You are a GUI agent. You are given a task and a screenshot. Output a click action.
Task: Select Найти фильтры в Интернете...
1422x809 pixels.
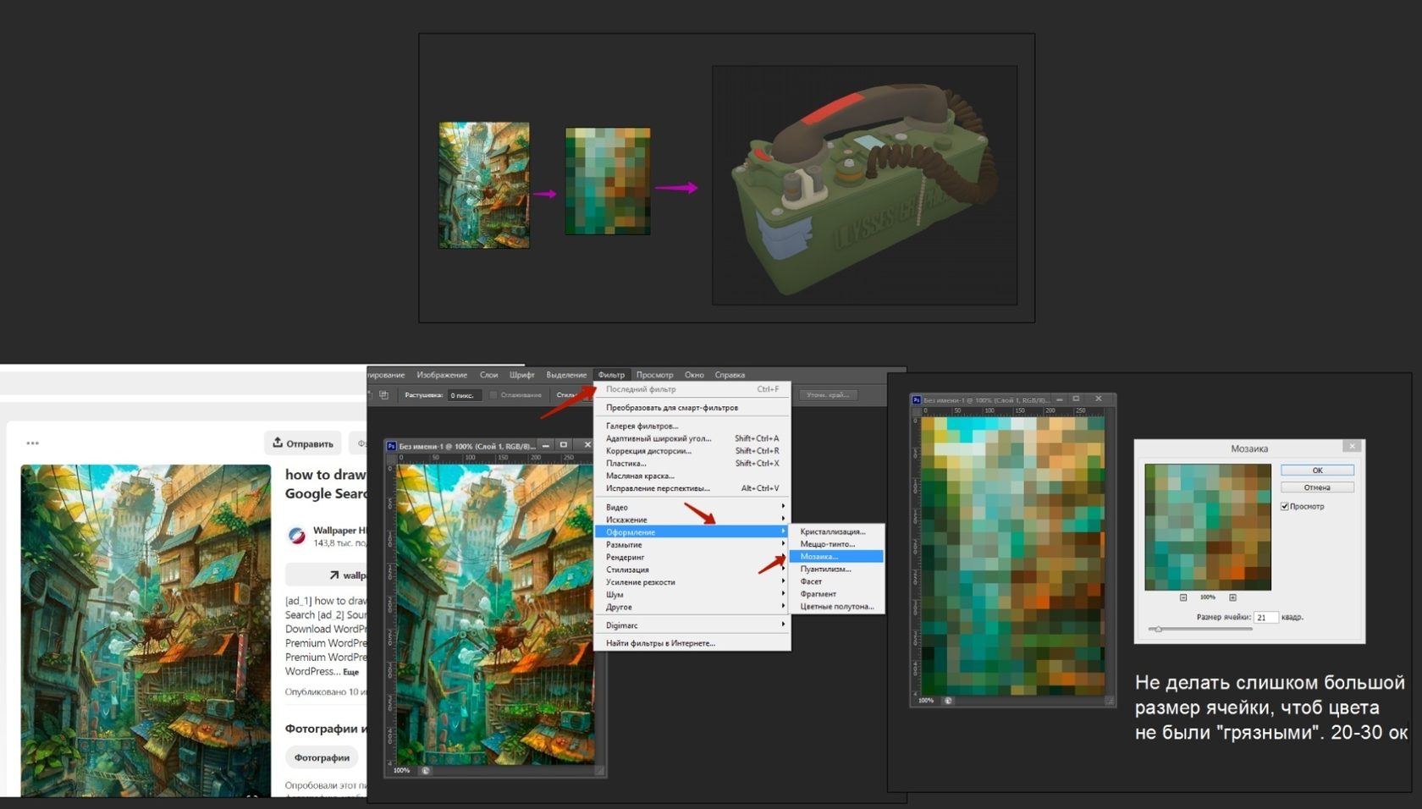pos(692,643)
